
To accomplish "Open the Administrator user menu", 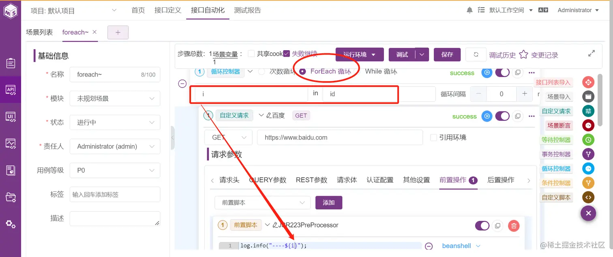I will click(x=579, y=10).
